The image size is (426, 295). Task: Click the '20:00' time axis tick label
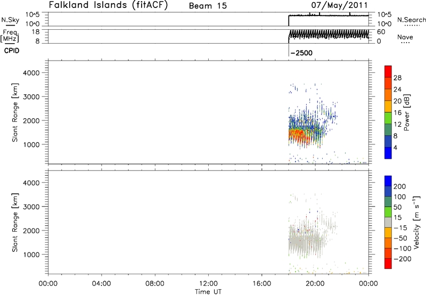(x=315, y=284)
